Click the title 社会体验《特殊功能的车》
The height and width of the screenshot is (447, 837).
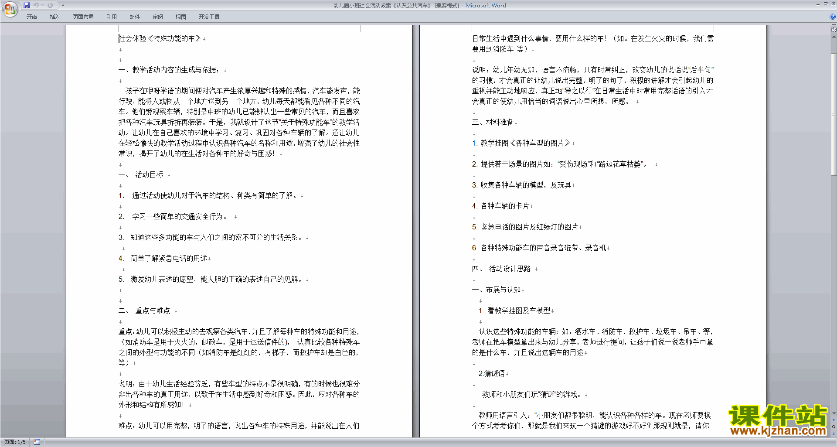(x=160, y=38)
